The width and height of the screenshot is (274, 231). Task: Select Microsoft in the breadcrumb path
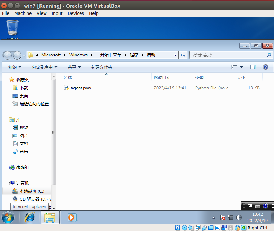pyautogui.click(x=51, y=55)
